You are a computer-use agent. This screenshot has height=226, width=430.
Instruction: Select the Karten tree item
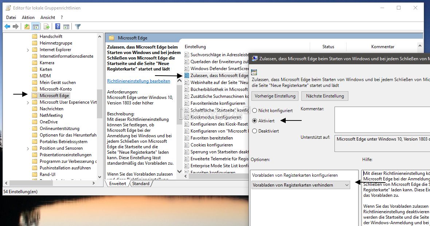click(46, 69)
